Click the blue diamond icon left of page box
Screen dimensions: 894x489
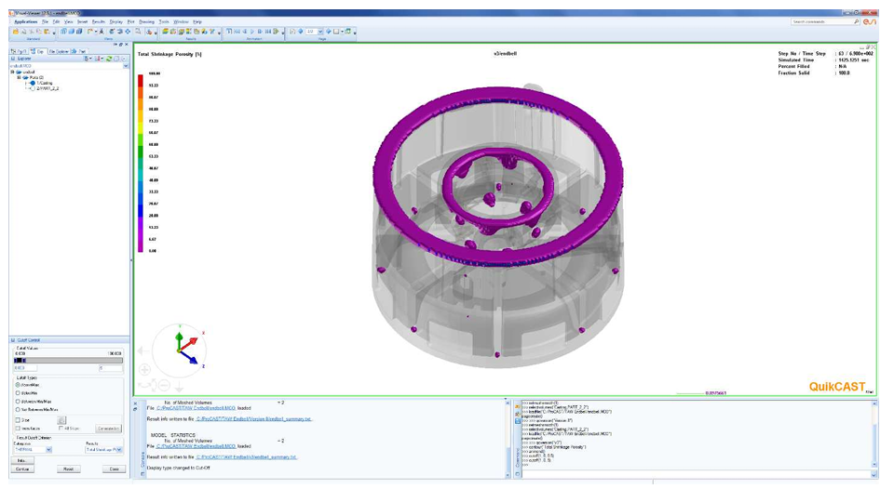[x=301, y=32]
